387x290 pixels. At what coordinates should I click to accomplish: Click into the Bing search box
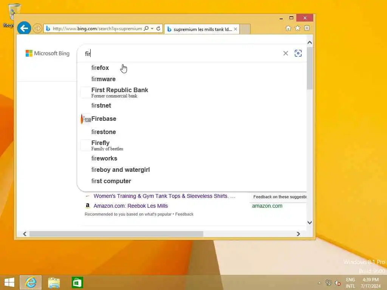[183, 54]
